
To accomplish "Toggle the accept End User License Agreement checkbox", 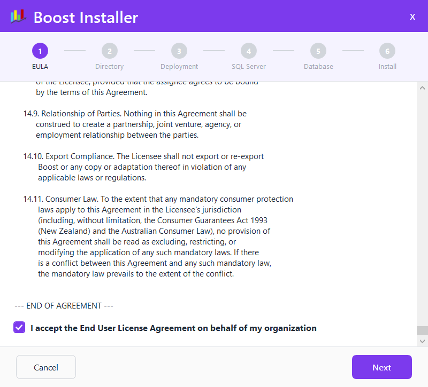I will [x=19, y=327].
